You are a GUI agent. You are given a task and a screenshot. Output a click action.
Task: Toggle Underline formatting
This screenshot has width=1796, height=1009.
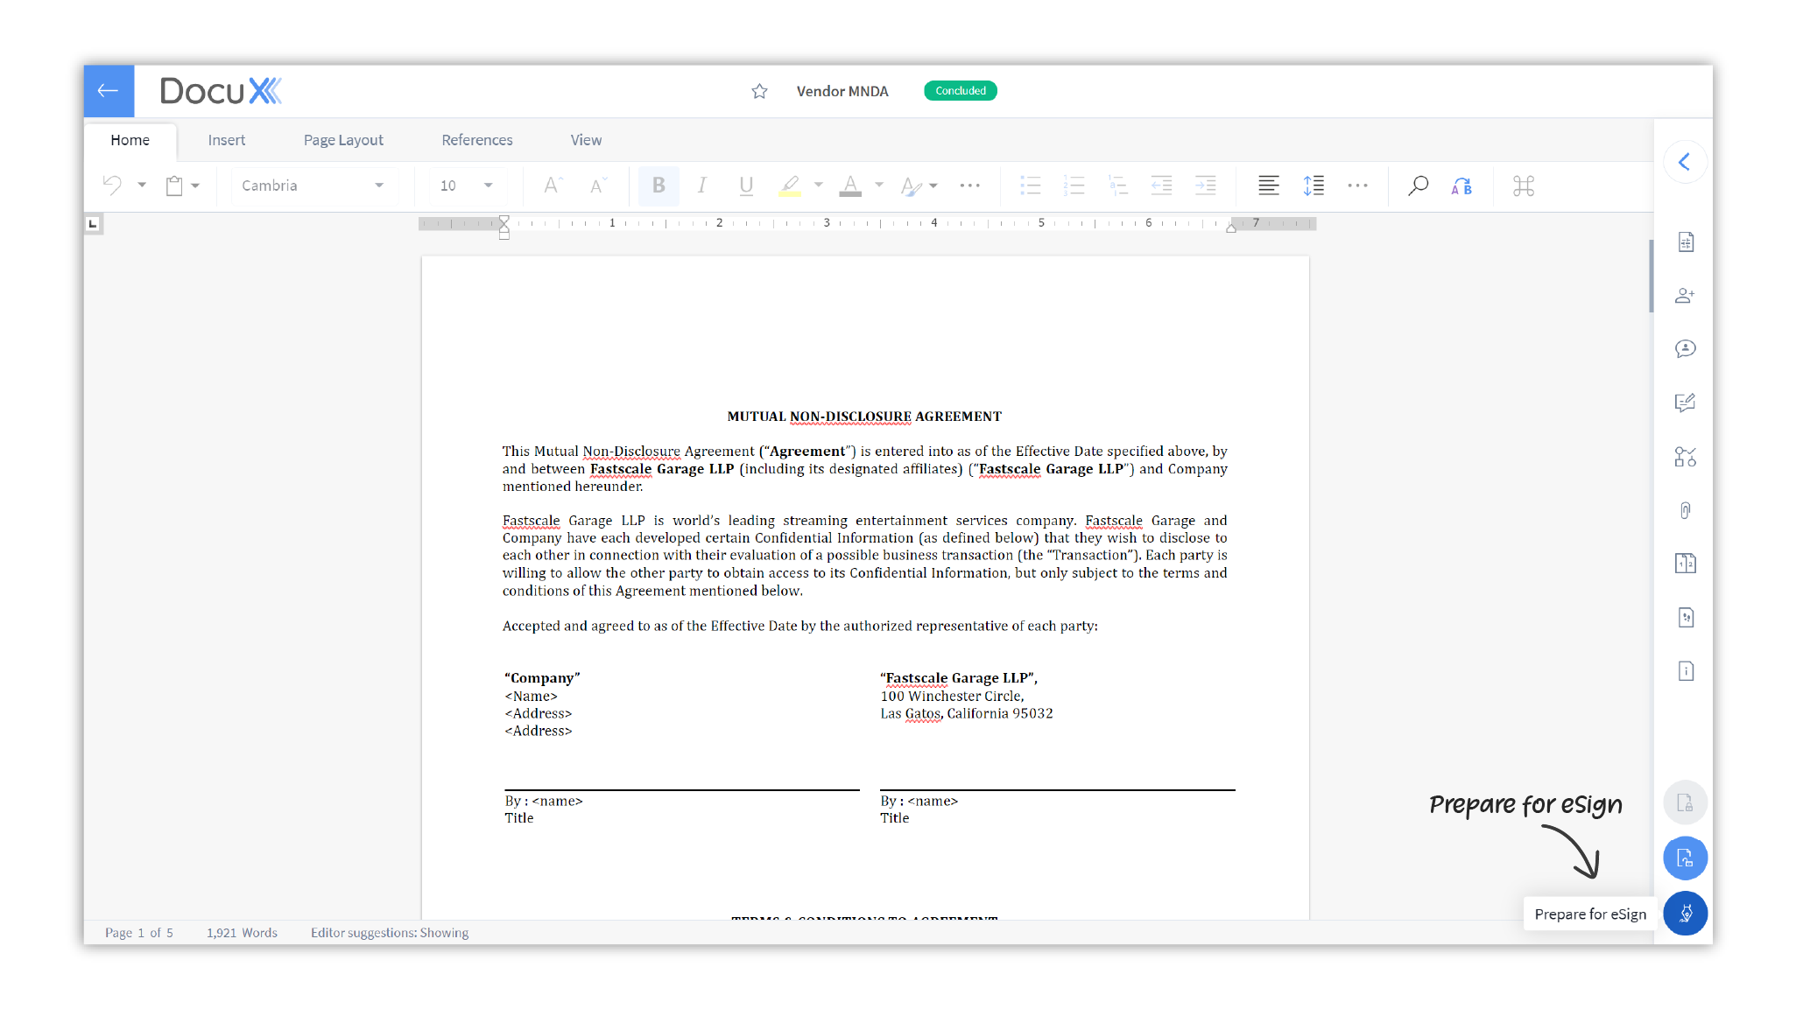tap(746, 186)
